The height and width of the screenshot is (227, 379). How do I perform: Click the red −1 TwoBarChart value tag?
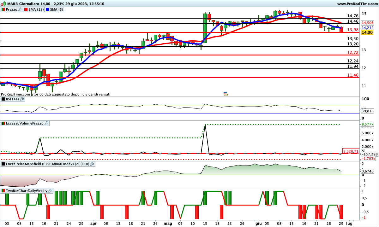point(364,218)
